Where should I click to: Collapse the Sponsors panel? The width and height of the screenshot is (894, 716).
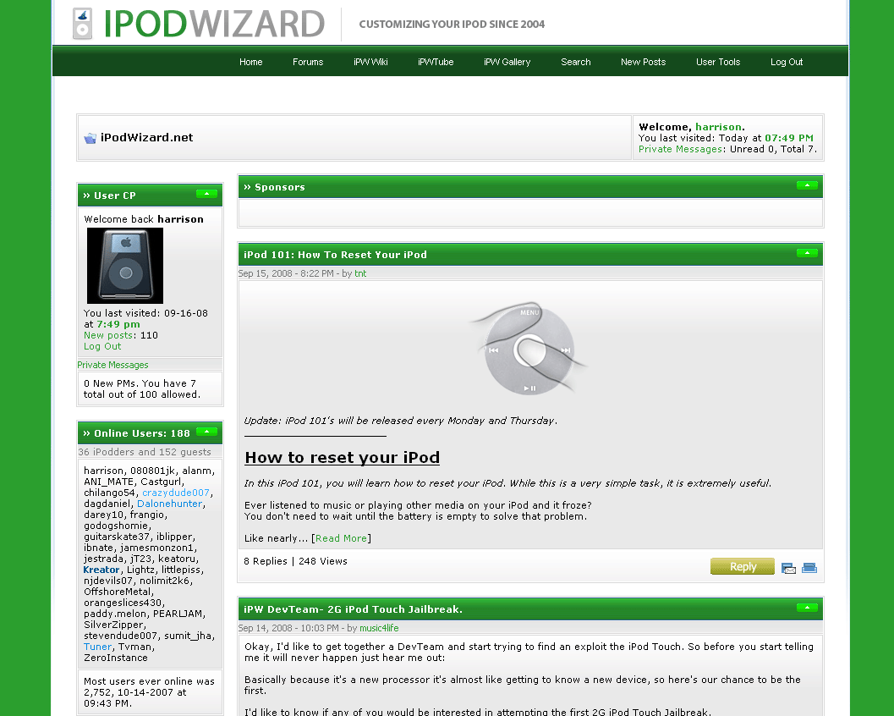(807, 185)
